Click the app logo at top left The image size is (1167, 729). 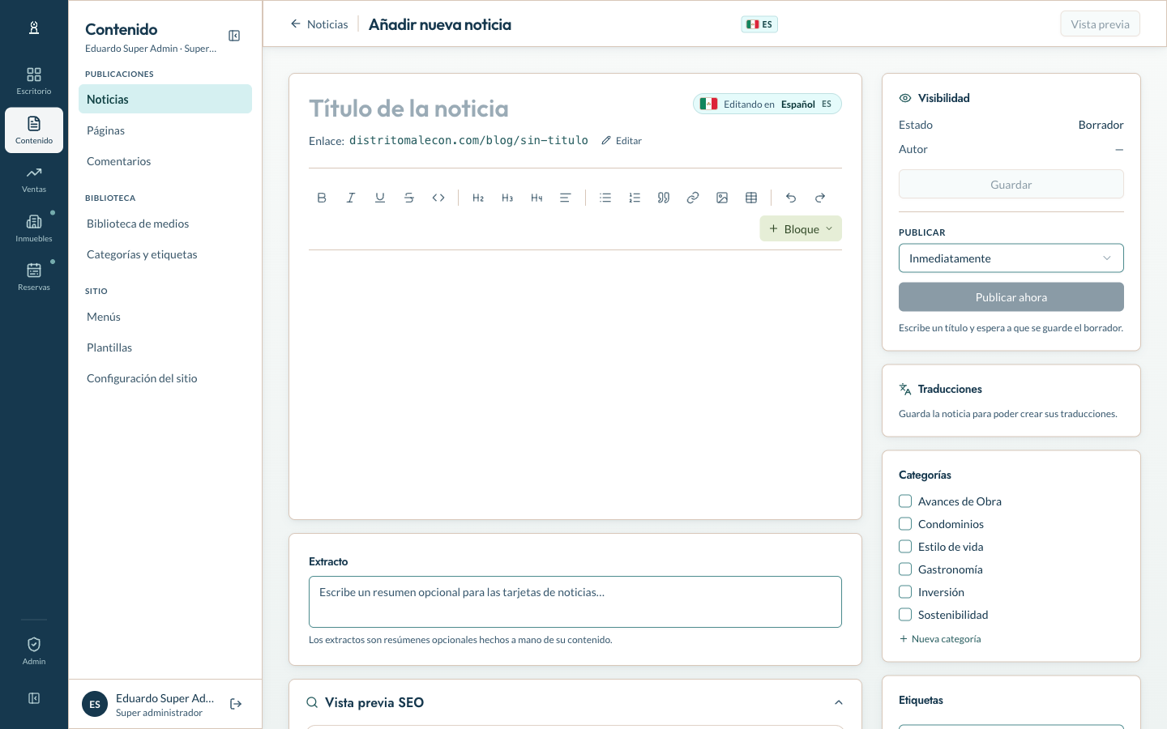pos(34,28)
